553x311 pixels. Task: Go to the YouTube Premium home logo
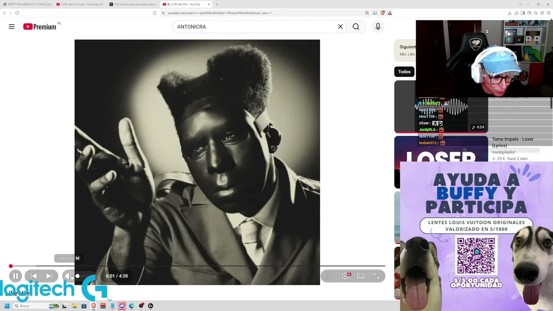point(40,27)
